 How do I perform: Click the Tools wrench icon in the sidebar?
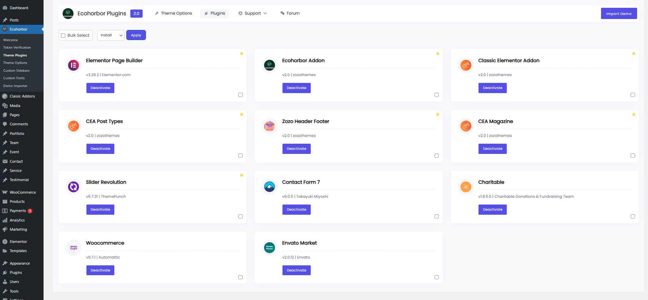pyautogui.click(x=5, y=291)
